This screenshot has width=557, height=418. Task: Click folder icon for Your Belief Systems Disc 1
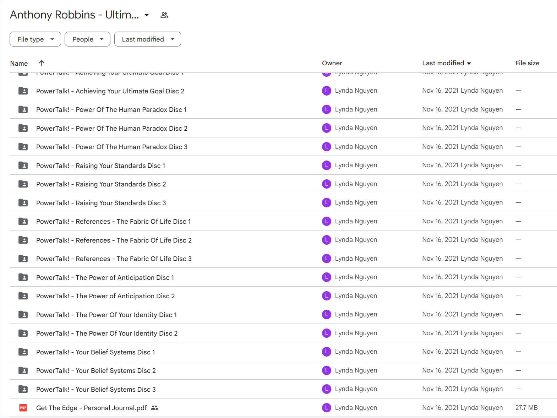pyautogui.click(x=23, y=352)
